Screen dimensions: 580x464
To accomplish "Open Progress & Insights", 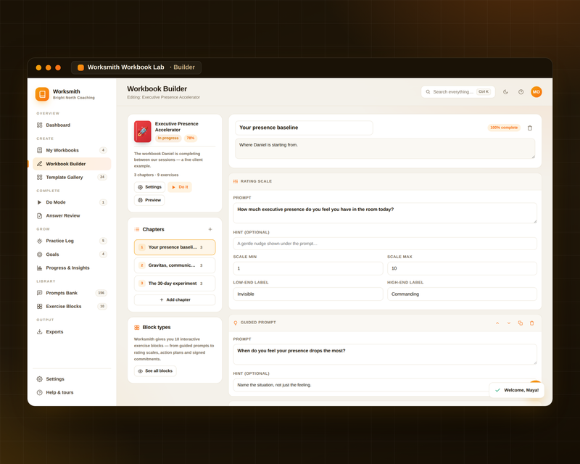I will pyautogui.click(x=72, y=268).
